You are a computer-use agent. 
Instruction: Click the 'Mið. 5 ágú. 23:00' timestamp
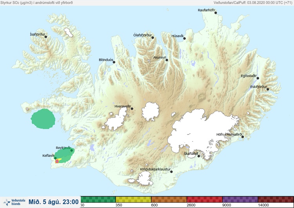54,202
